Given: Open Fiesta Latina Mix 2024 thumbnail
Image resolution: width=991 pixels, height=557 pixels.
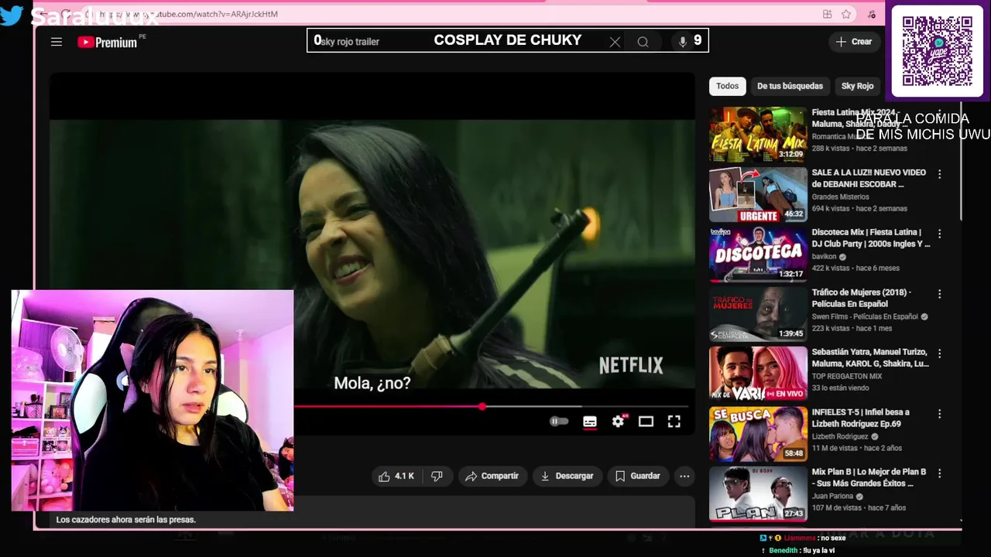Looking at the screenshot, I should (x=758, y=134).
